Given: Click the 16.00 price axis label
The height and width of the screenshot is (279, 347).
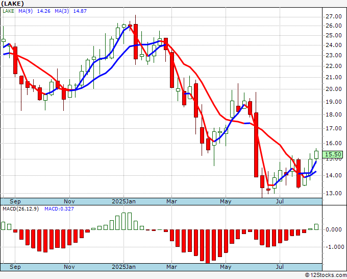Looking at the screenshot, I should (334, 143).
